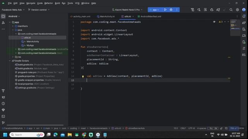
Task: Open Logcat cat icon tool window
Action: [3, 97]
